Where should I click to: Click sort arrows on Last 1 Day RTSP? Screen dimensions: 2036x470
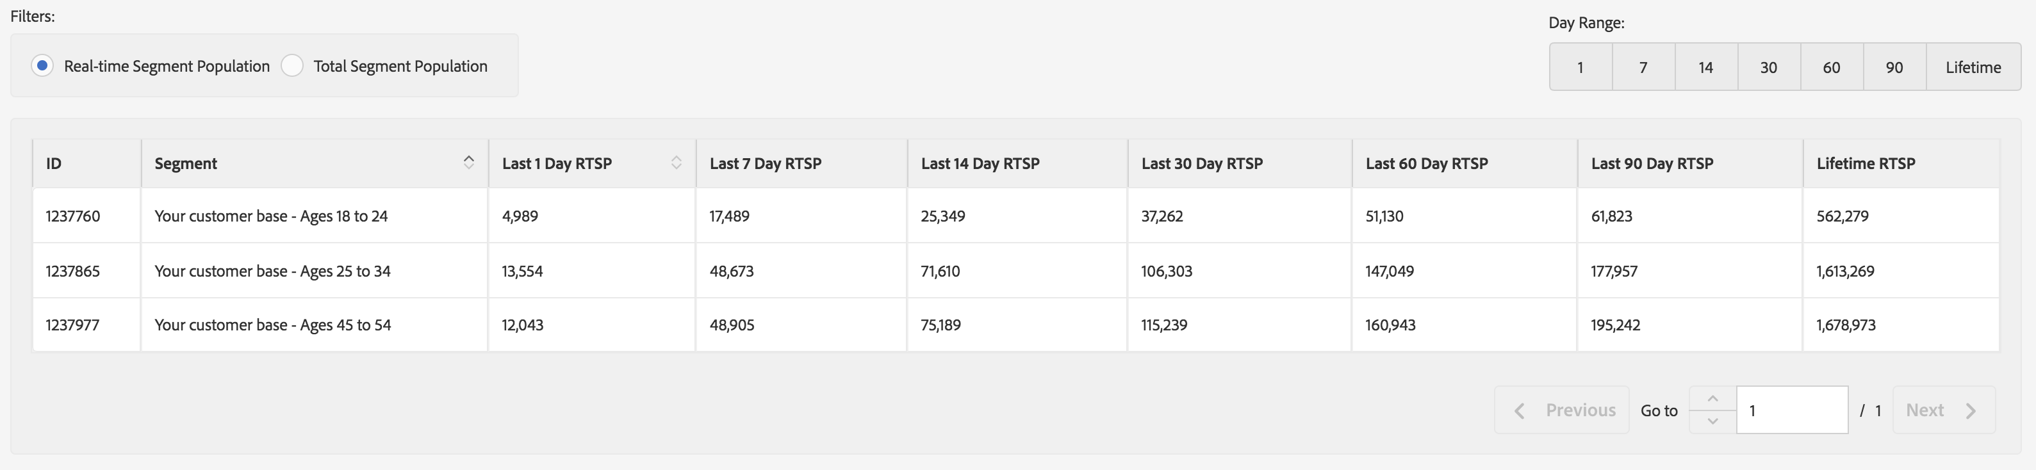coord(676,162)
